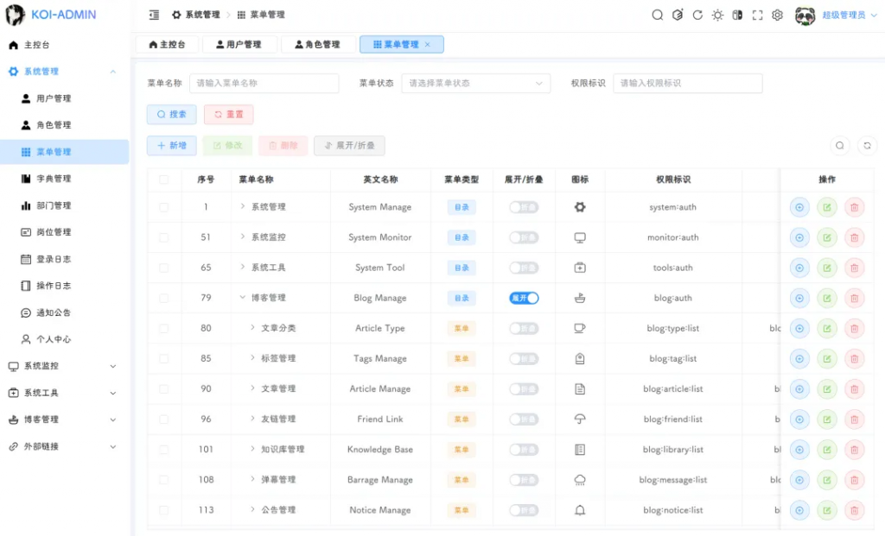Click the 重置 button
The height and width of the screenshot is (536, 885).
(x=228, y=115)
